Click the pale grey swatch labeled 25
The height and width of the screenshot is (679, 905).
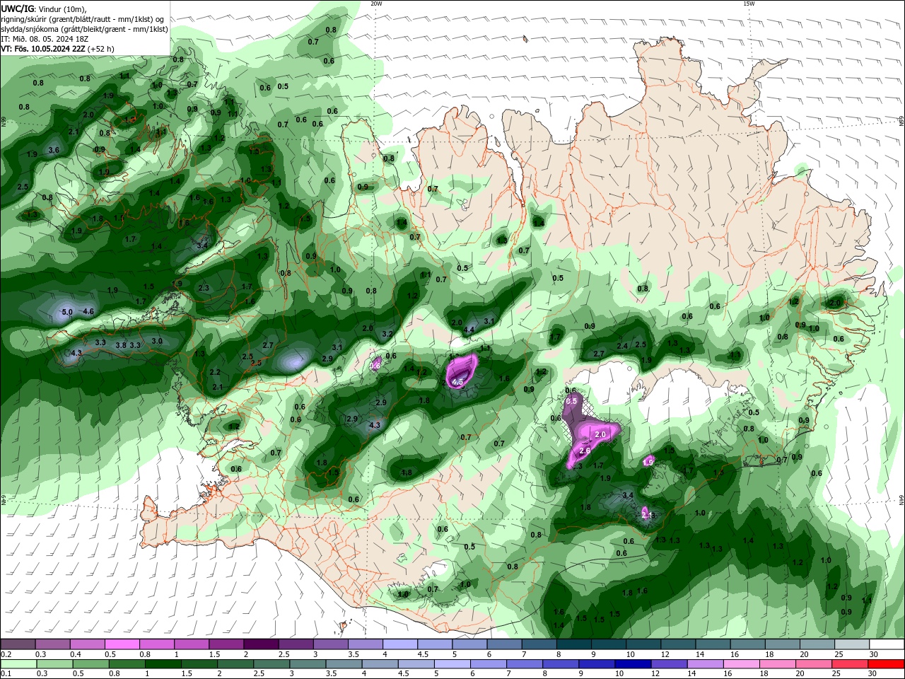coord(852,644)
